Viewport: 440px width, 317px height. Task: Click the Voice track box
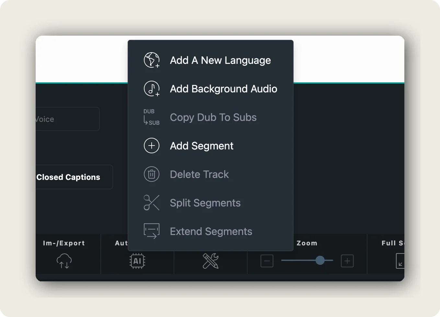67,119
